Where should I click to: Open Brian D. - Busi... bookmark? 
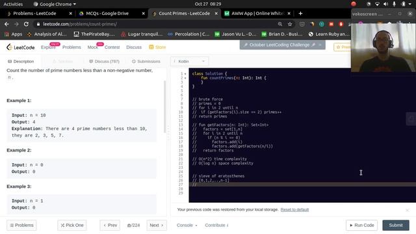[x=282, y=34]
